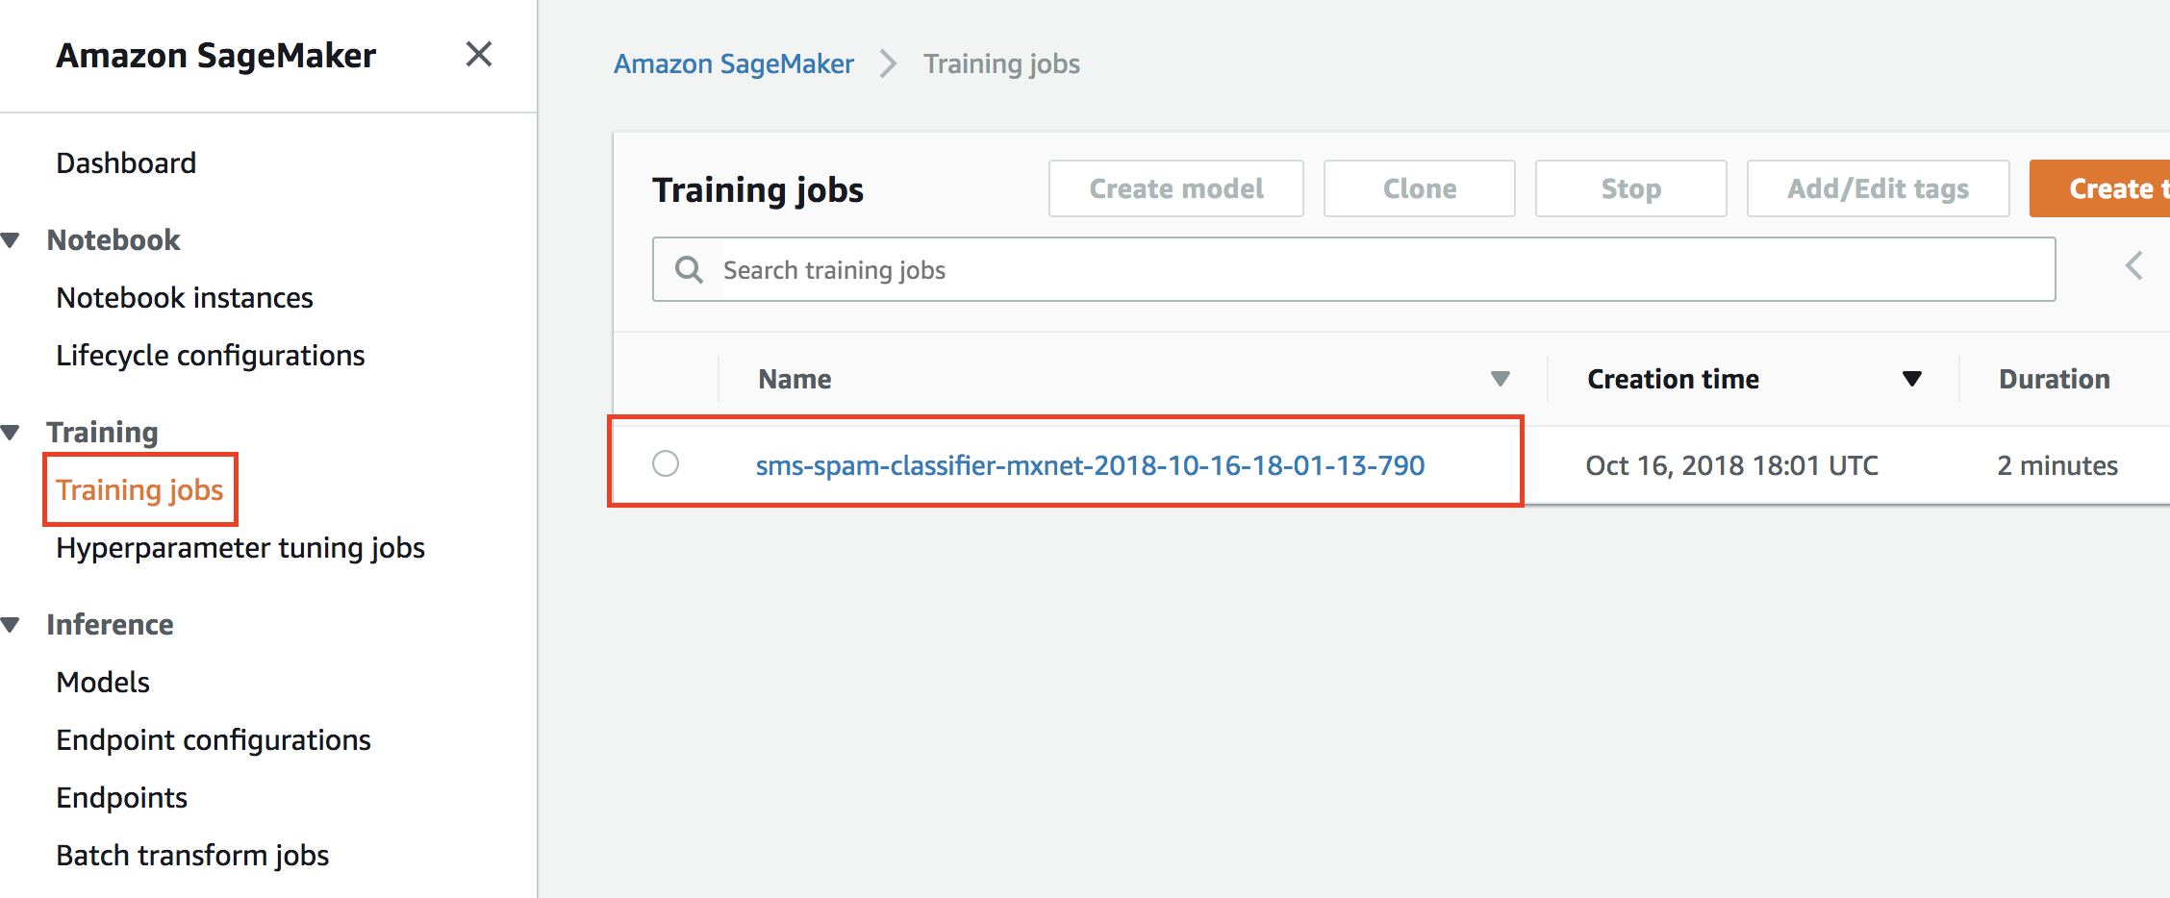Collapse the Inference section
The image size is (2170, 898).
[11, 625]
